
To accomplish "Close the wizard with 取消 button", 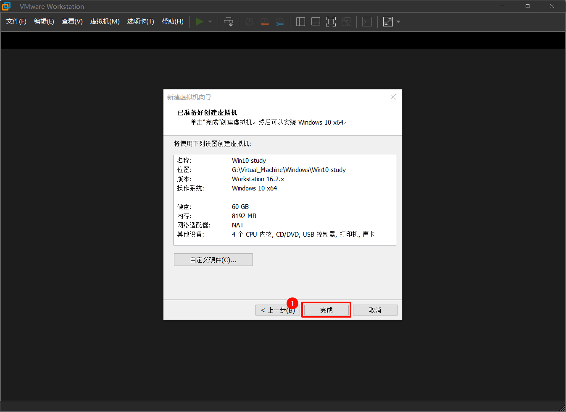I will coord(375,310).
